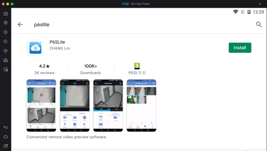Open Nox App Player settings gear
The width and height of the screenshot is (267, 151).
pos(260,4)
